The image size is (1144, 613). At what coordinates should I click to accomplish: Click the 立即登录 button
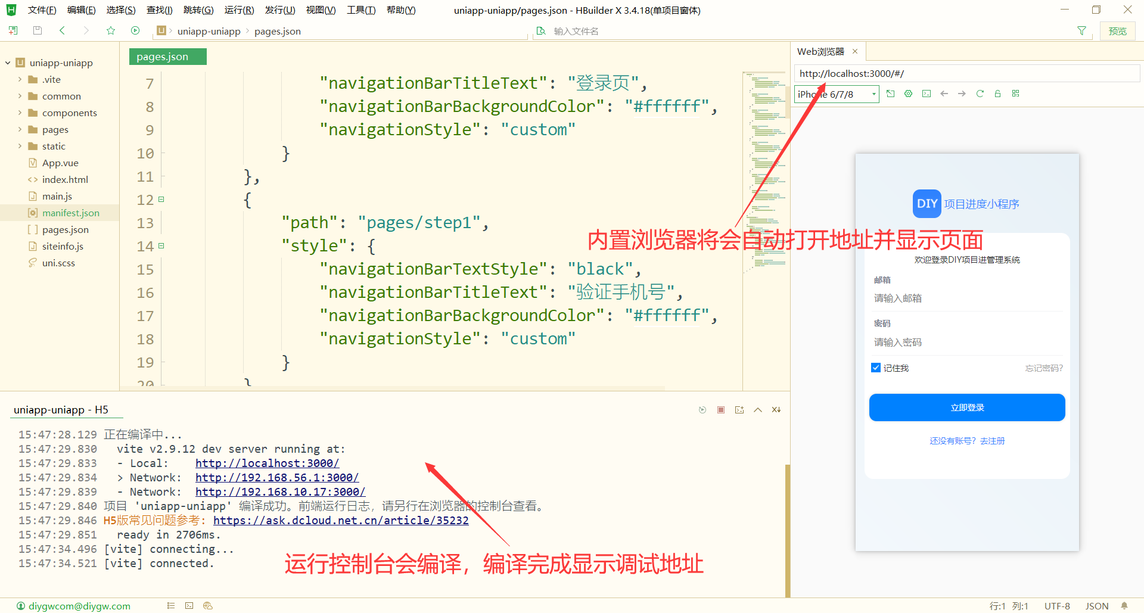tap(967, 407)
